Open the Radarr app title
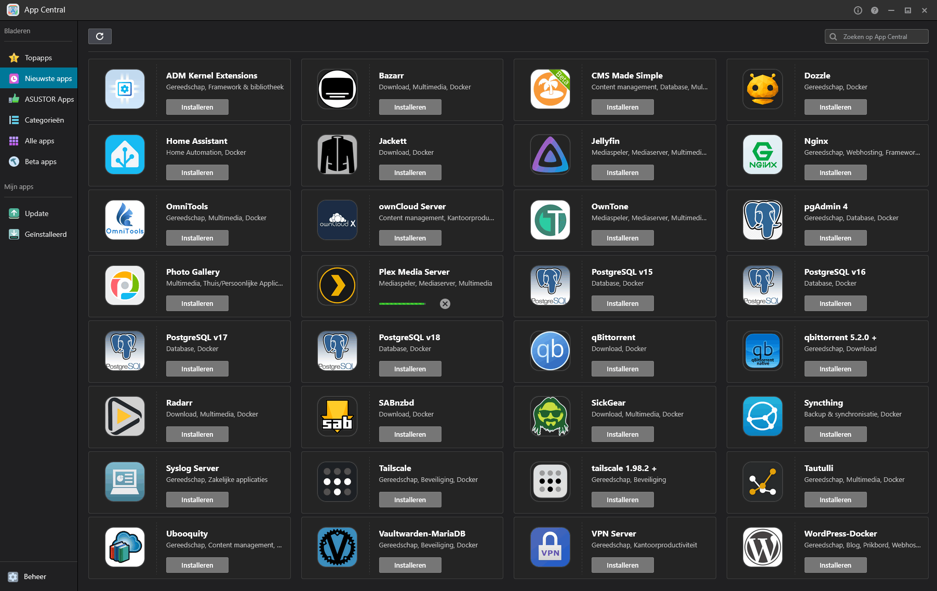The image size is (937, 591). (x=179, y=402)
